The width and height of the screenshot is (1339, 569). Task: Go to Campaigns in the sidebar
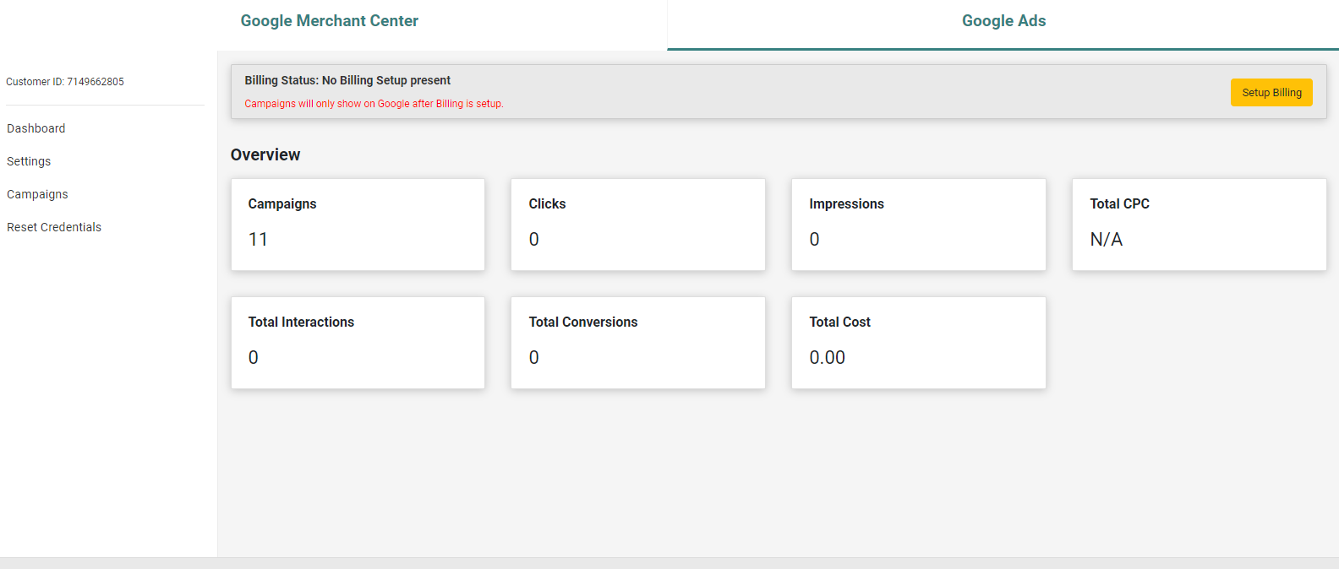coord(37,194)
